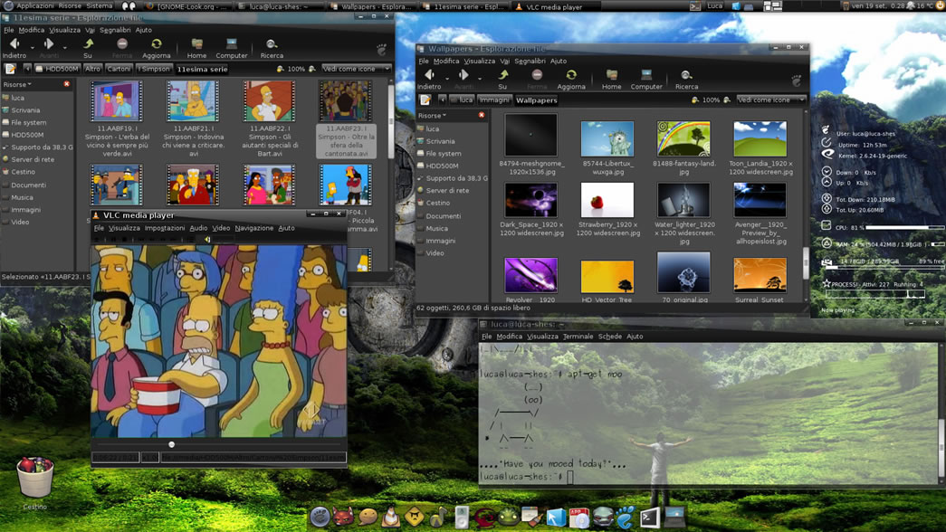Open Strawberry_1920 wallpaper thumbnail

pos(607,200)
